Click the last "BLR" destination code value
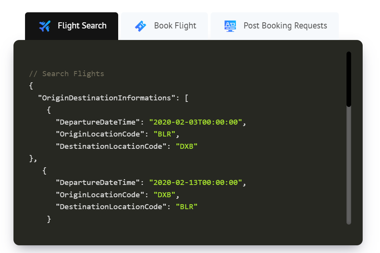 (187, 206)
